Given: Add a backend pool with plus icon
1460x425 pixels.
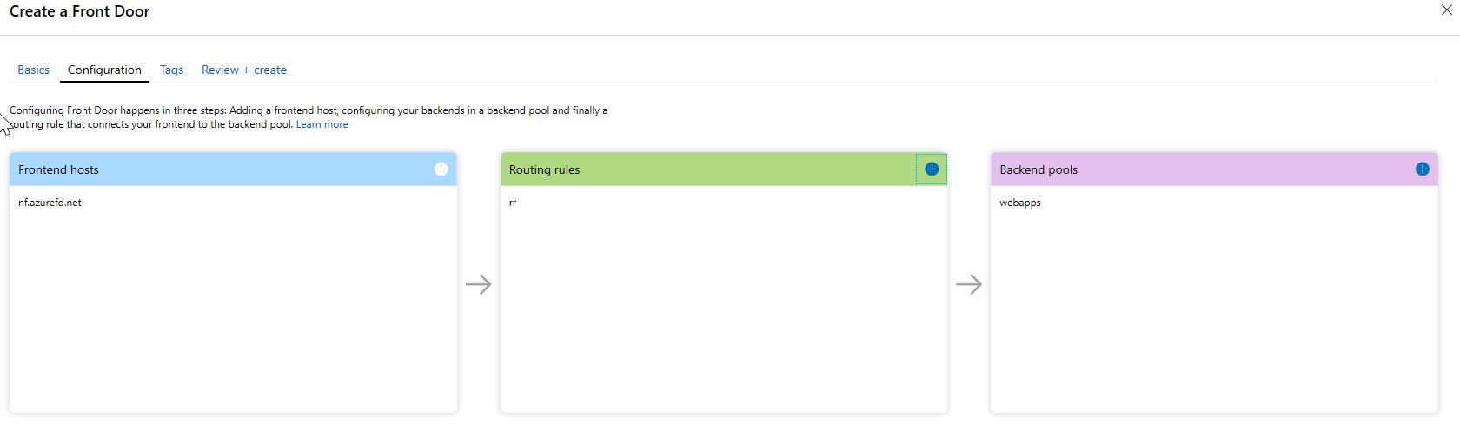Looking at the screenshot, I should coord(1423,169).
